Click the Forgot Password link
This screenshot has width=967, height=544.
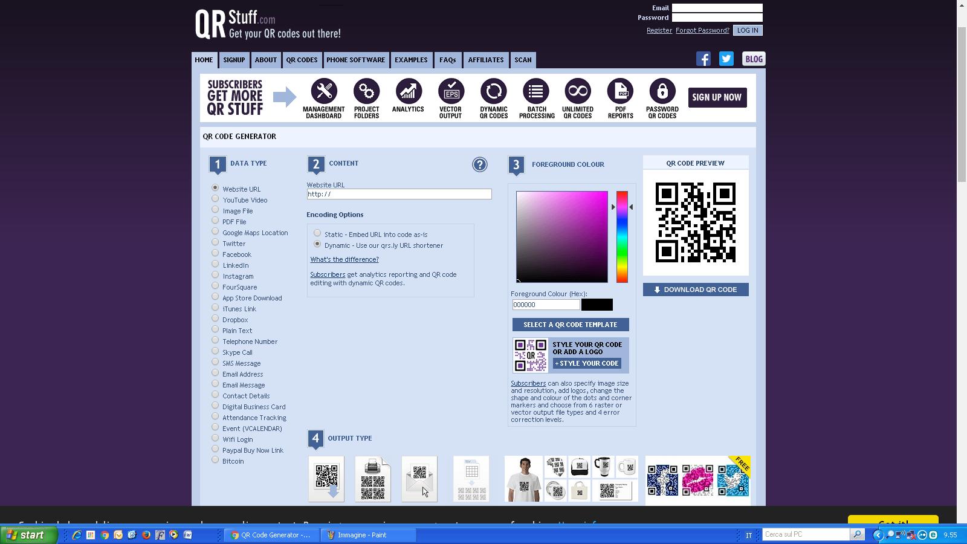(702, 30)
